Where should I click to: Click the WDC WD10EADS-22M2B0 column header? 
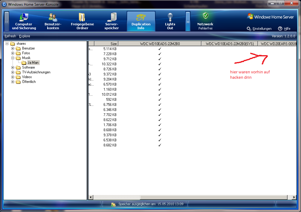tap(160, 44)
